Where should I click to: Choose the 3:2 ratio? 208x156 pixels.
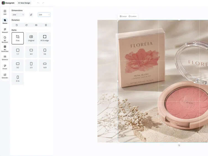(18, 65)
